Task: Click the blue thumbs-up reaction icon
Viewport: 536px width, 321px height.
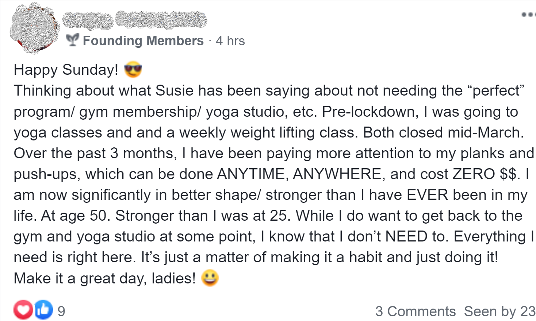Action: pyautogui.click(x=43, y=310)
